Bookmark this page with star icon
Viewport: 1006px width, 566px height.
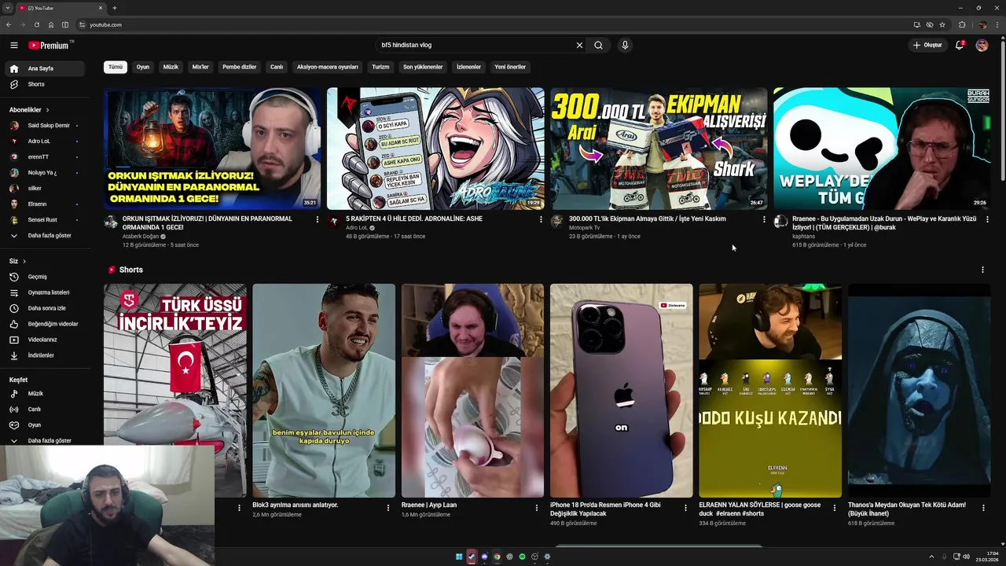pyautogui.click(x=942, y=24)
